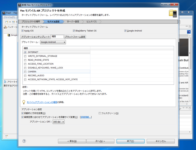
Task: Click vertical scrollbar in background start page
Action: point(190,53)
